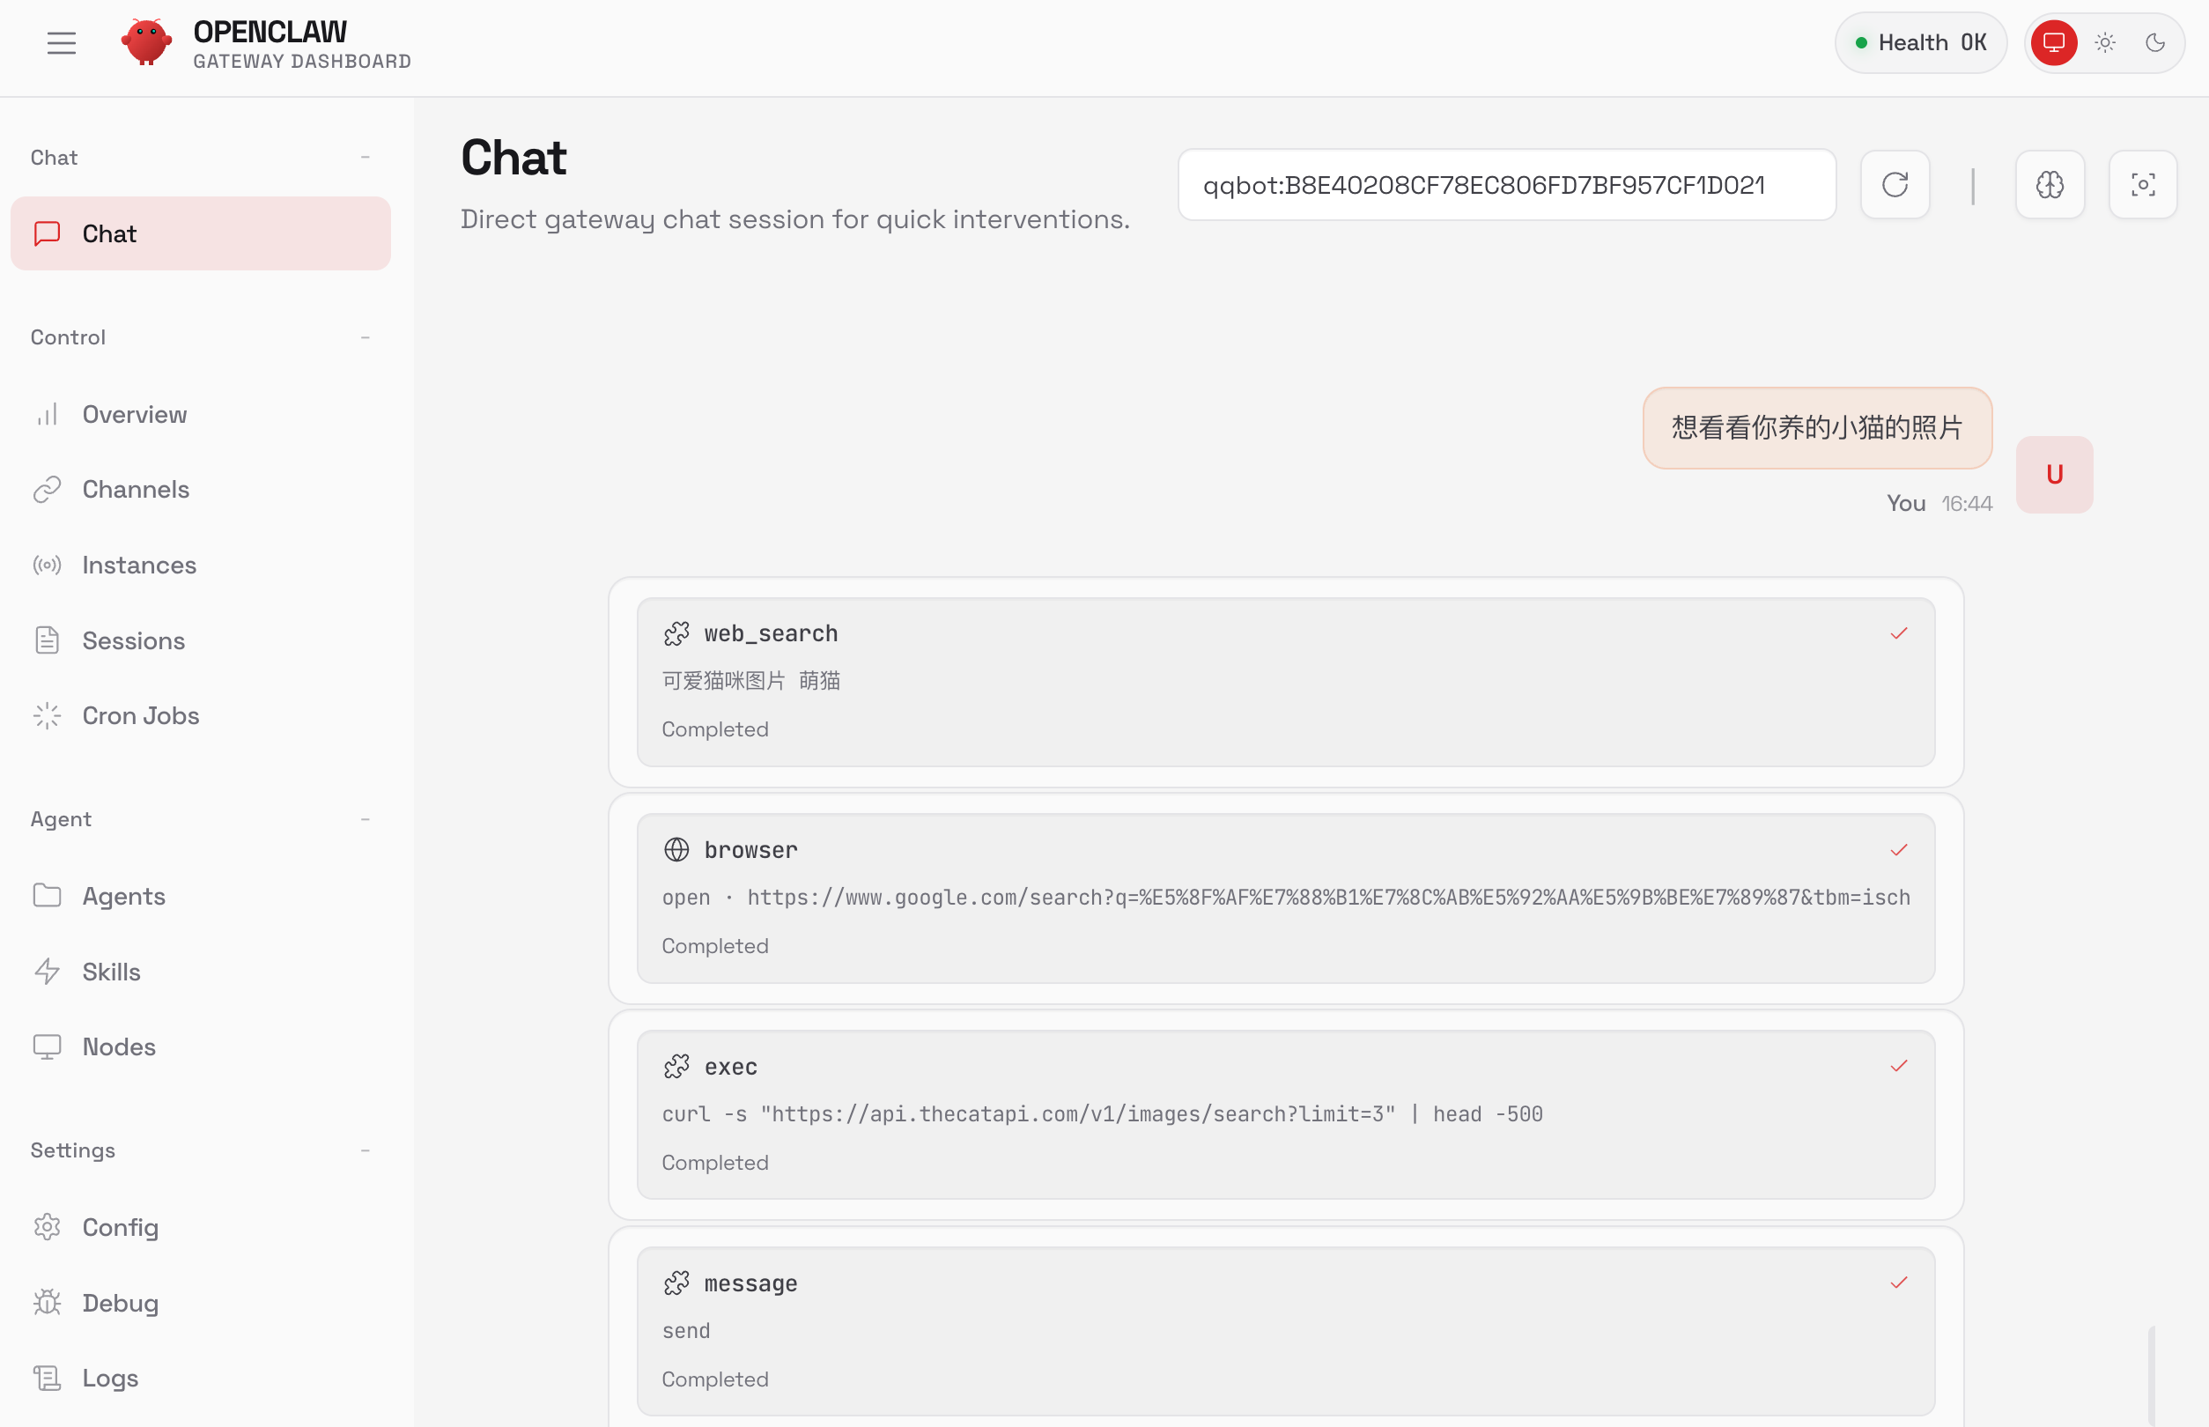Open the Debug page bug icon
Screen dimensions: 2209x1427
tap(48, 1302)
